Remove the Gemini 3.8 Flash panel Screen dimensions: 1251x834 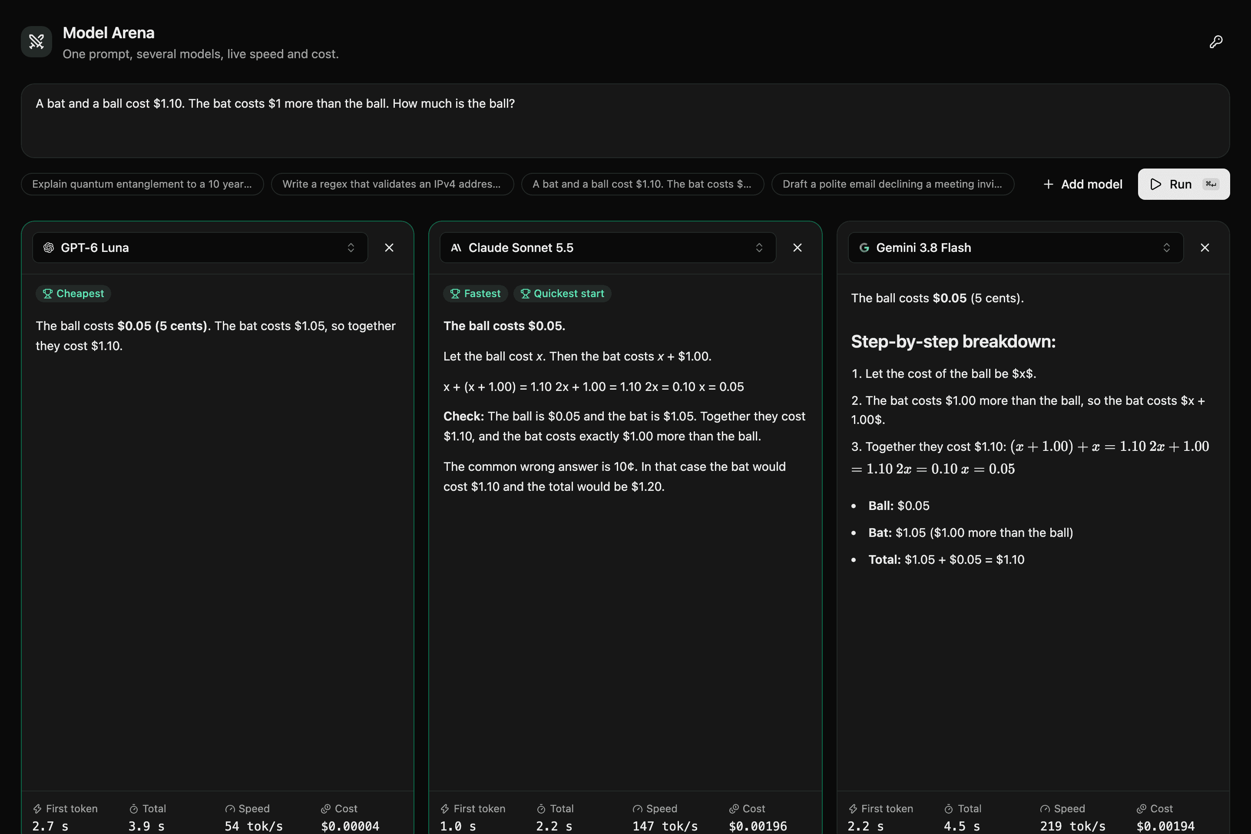pyautogui.click(x=1205, y=248)
